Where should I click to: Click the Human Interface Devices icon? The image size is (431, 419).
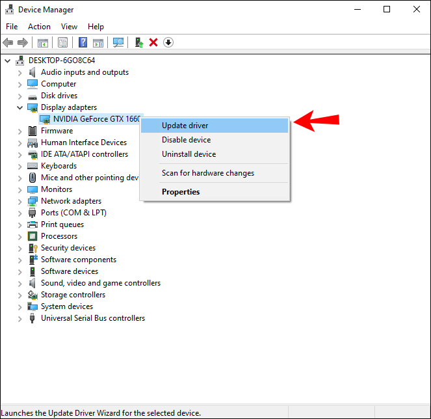tap(33, 142)
